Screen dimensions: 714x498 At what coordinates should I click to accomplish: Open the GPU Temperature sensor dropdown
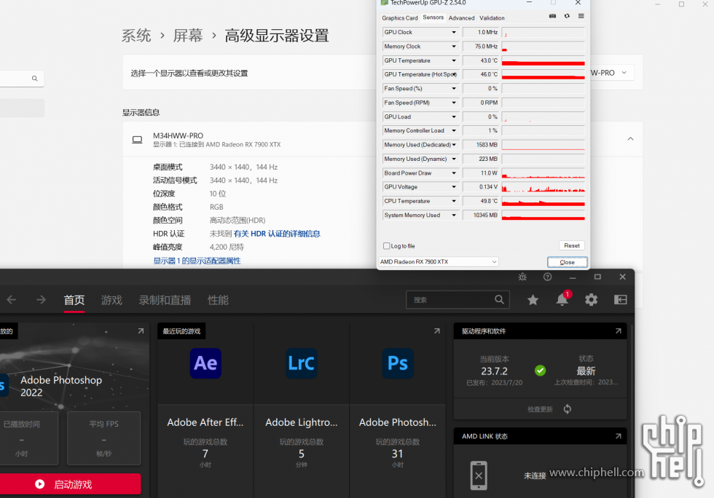453,60
